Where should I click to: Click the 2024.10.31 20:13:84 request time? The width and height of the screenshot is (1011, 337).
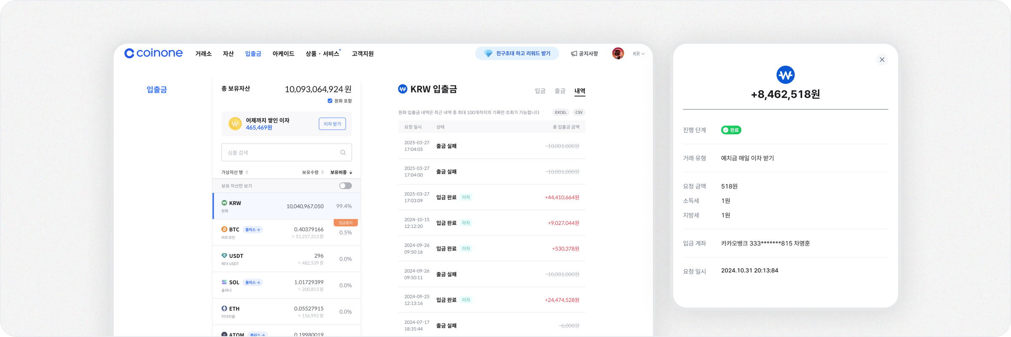click(x=749, y=270)
